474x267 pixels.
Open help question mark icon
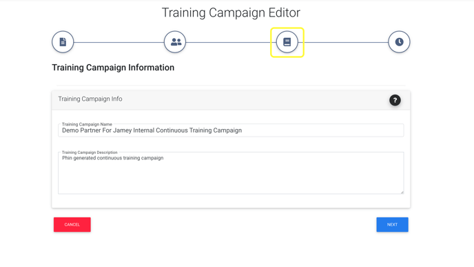pos(395,100)
